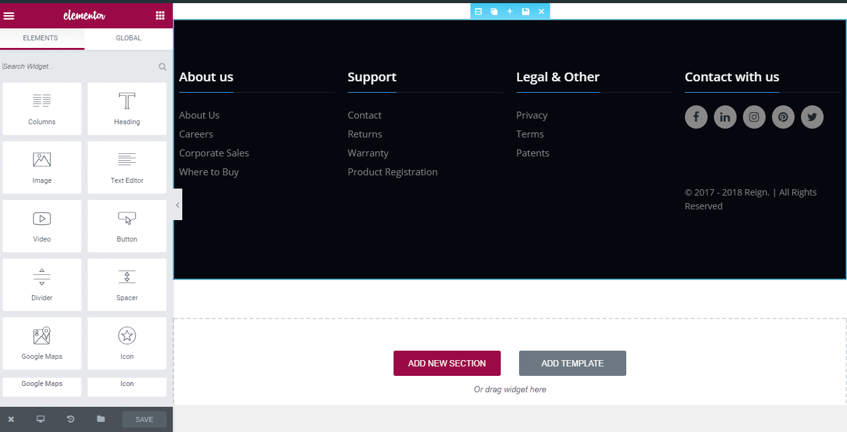Image resolution: width=847 pixels, height=432 pixels.
Task: Duplicate the section using the copy icon
Action: (x=494, y=11)
